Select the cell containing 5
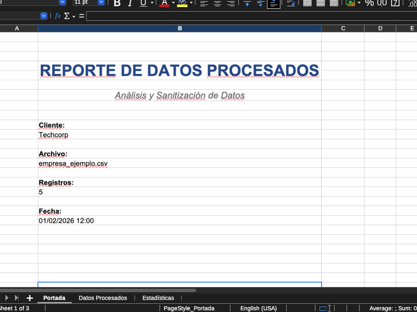The image size is (417, 312). pos(179,192)
